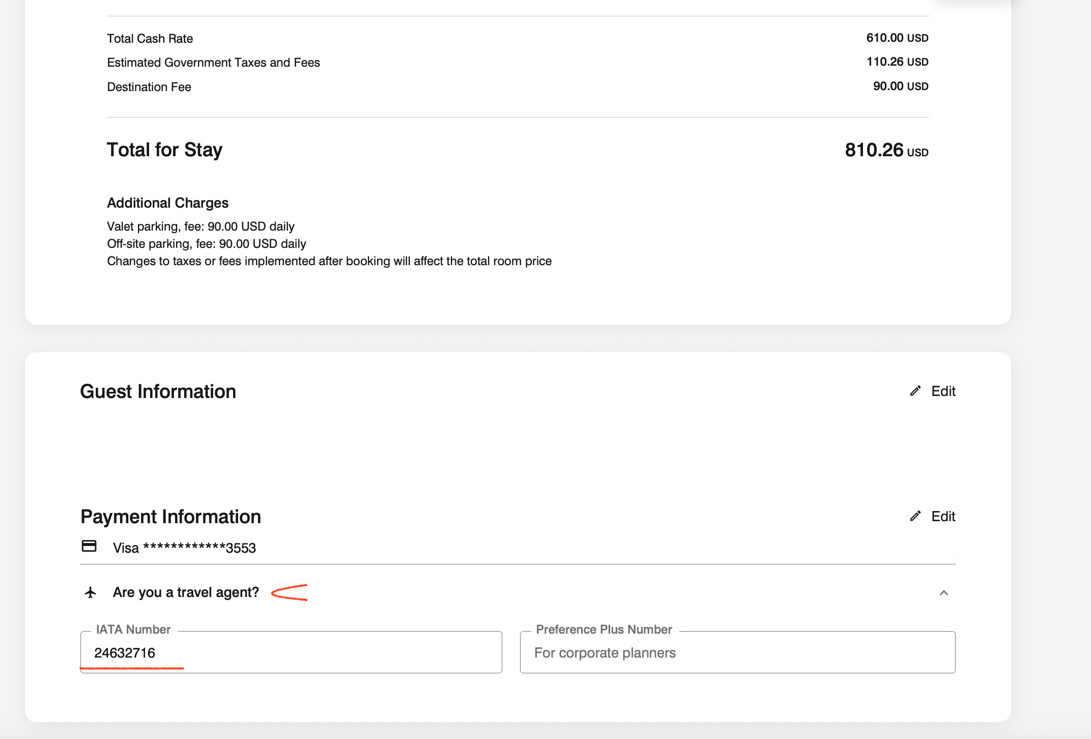This screenshot has width=1091, height=739.
Task: Click Estimated Government Taxes and Fees label
Action: [x=213, y=63]
